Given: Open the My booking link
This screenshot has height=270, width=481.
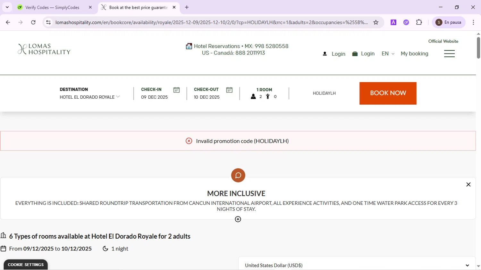Looking at the screenshot, I should [414, 54].
